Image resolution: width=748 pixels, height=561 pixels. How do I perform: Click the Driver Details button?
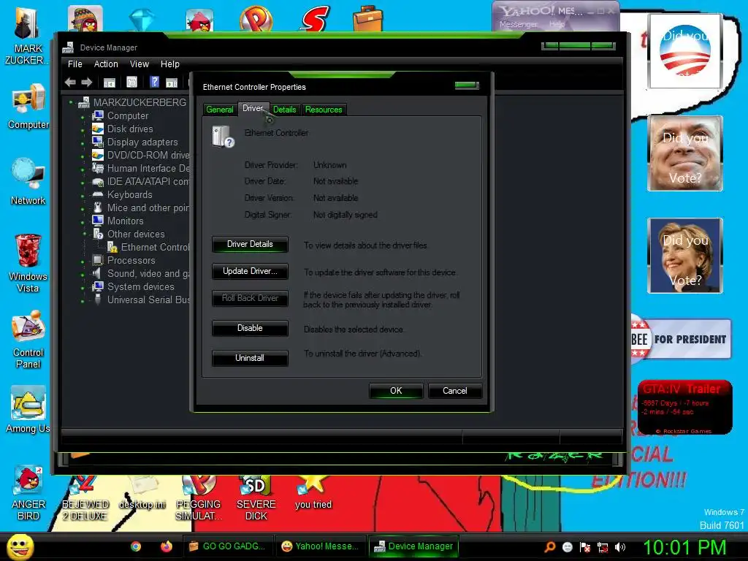[x=250, y=244]
